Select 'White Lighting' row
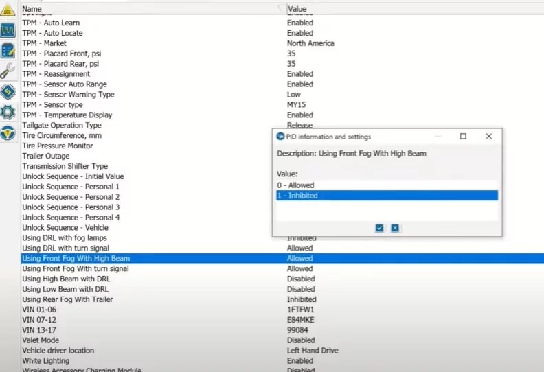Image resolution: width=544 pixels, height=372 pixels. coord(282,361)
